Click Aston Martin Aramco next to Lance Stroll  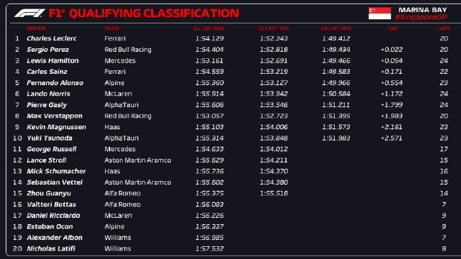(138, 160)
